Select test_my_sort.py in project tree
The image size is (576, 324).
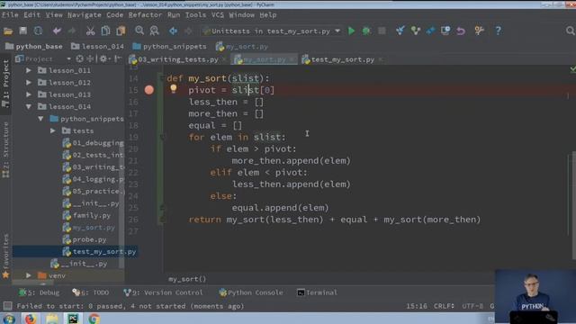104,252
